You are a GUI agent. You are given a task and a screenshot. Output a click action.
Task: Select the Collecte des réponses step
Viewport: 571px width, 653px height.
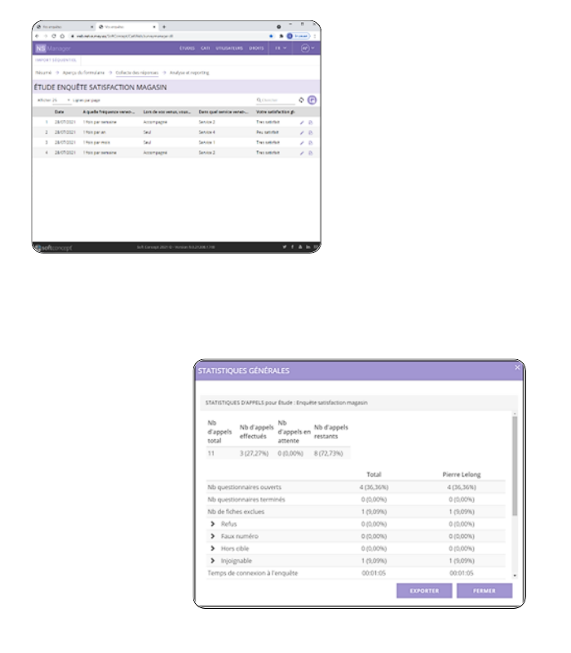click(x=137, y=73)
